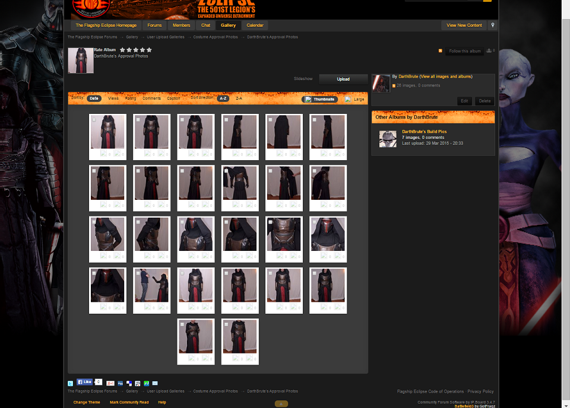
Task: Tick checkbox on first thumbnail of second row
Action: point(94,171)
